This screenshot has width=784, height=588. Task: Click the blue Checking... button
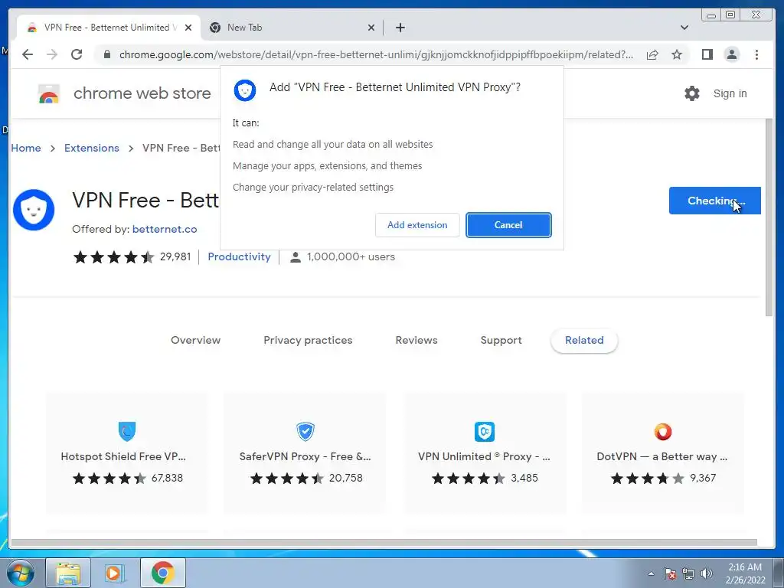(715, 201)
